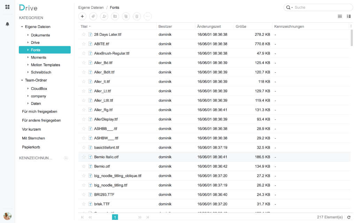Screen dimensions: 357x223
Task: Open column options vertical dots menu
Action: click(351, 26)
